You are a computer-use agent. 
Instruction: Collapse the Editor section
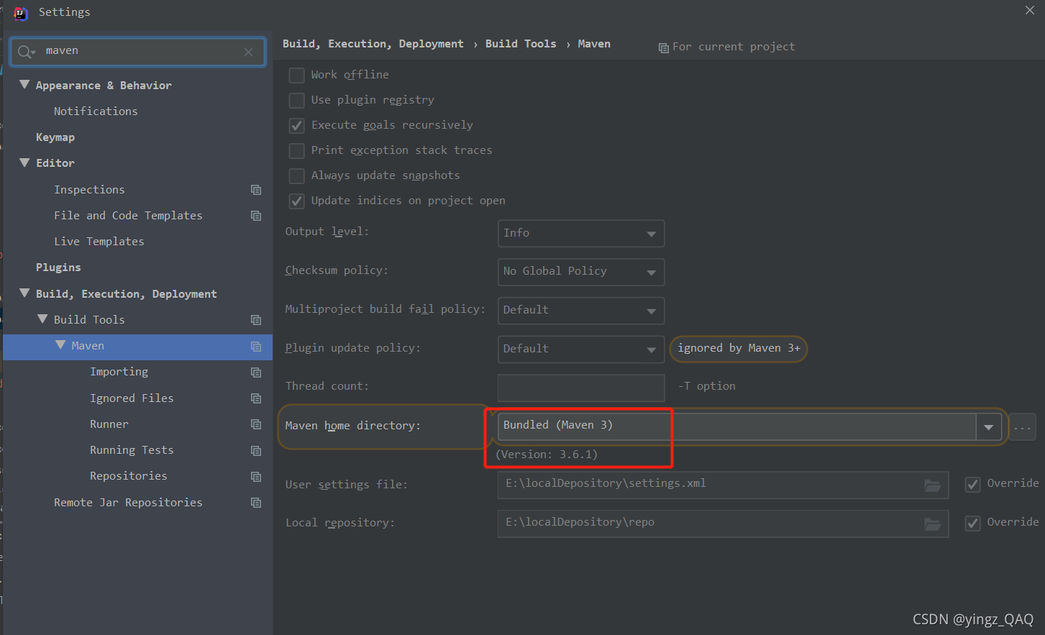coord(24,163)
